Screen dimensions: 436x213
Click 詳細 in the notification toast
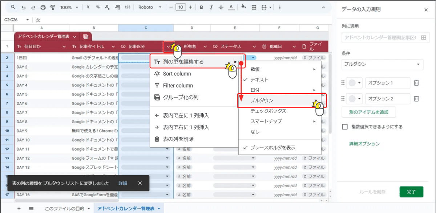[123, 183]
